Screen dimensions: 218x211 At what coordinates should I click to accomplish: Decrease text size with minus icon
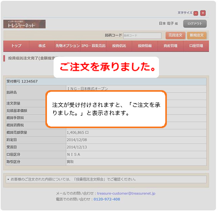pos(196,13)
